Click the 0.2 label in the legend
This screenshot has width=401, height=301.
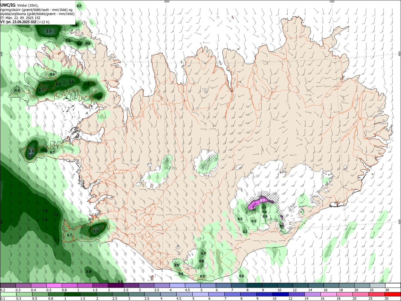[x=3, y=290]
